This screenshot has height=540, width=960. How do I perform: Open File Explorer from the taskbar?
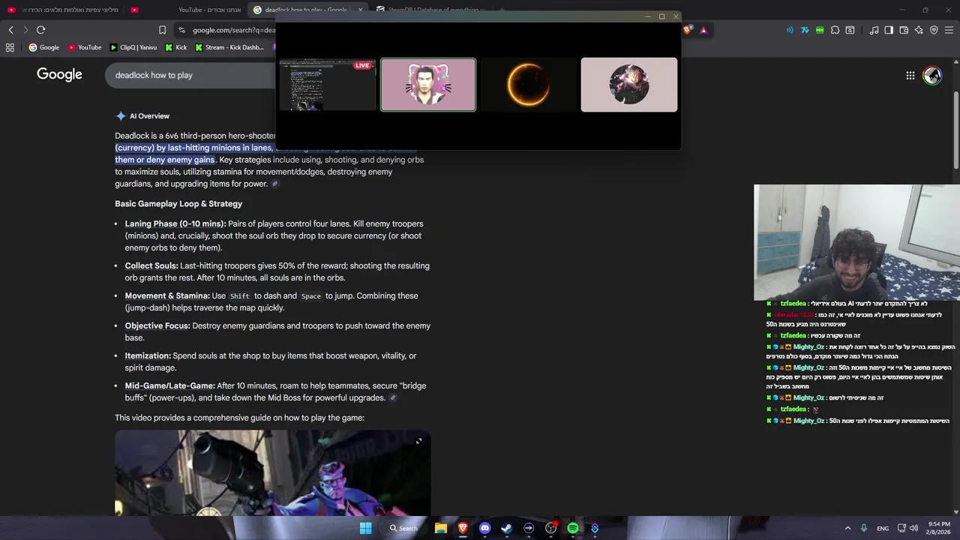click(441, 528)
